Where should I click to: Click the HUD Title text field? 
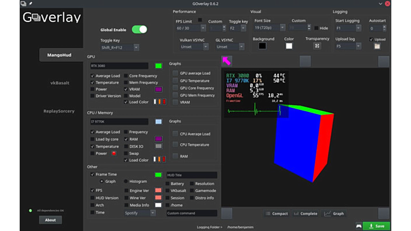click(x=192, y=175)
